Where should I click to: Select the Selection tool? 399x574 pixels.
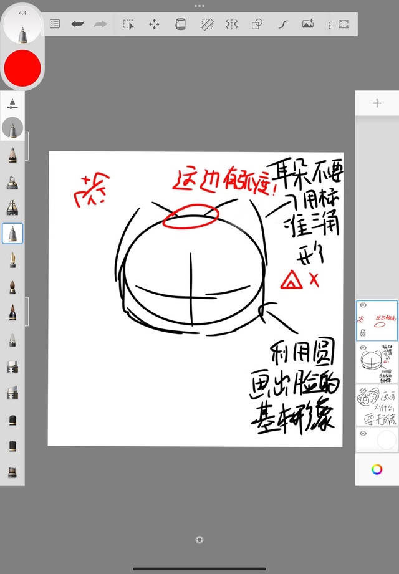tap(128, 24)
